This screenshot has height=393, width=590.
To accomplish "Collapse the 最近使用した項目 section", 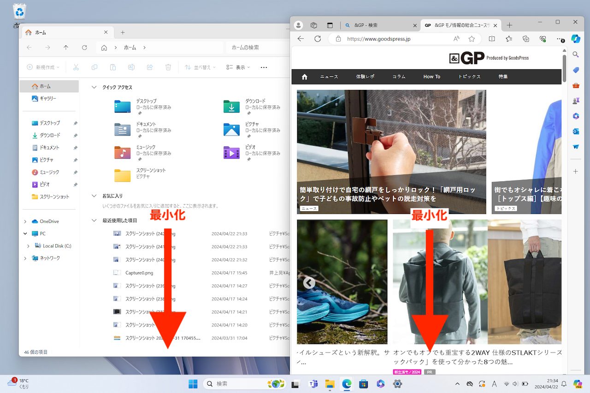I will (x=94, y=221).
